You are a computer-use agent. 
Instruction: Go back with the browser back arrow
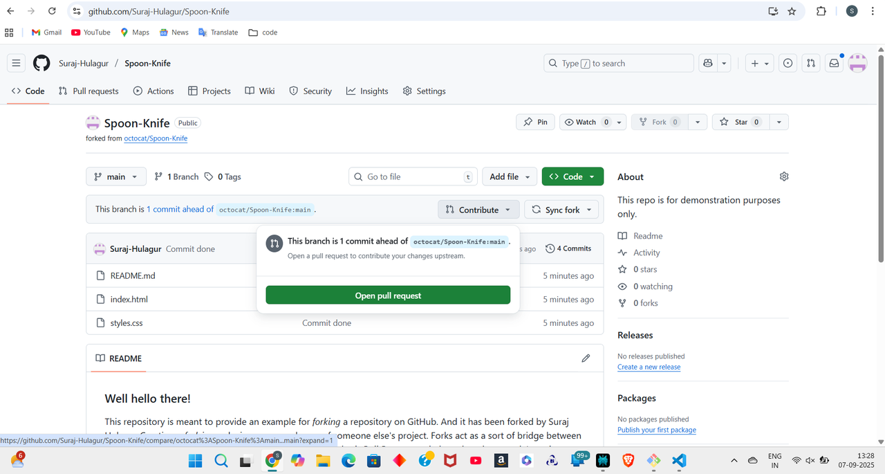10,11
